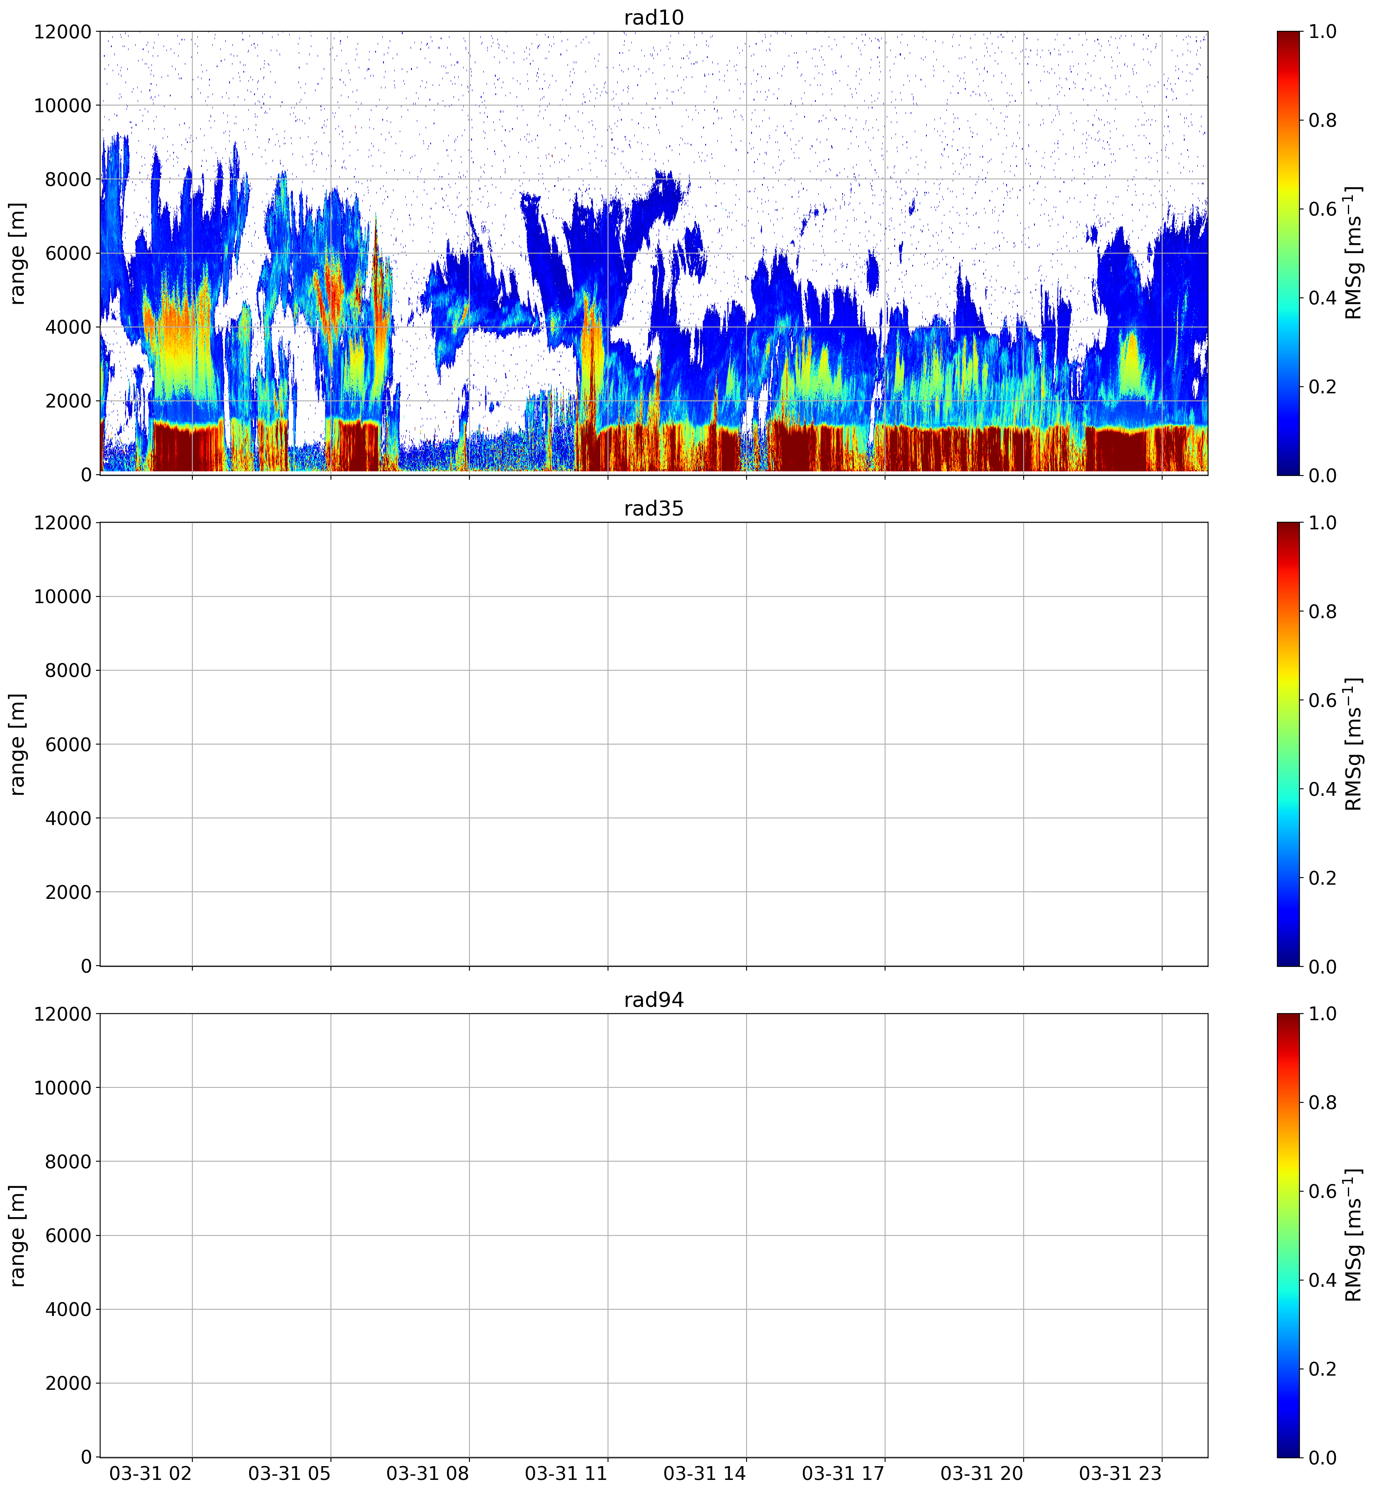The height and width of the screenshot is (1492, 1375).
Task: Click the empty rad94 plot area
Action: pyautogui.click(x=653, y=1235)
